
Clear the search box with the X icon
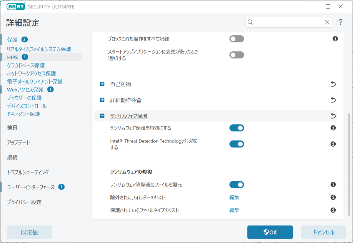point(327,22)
